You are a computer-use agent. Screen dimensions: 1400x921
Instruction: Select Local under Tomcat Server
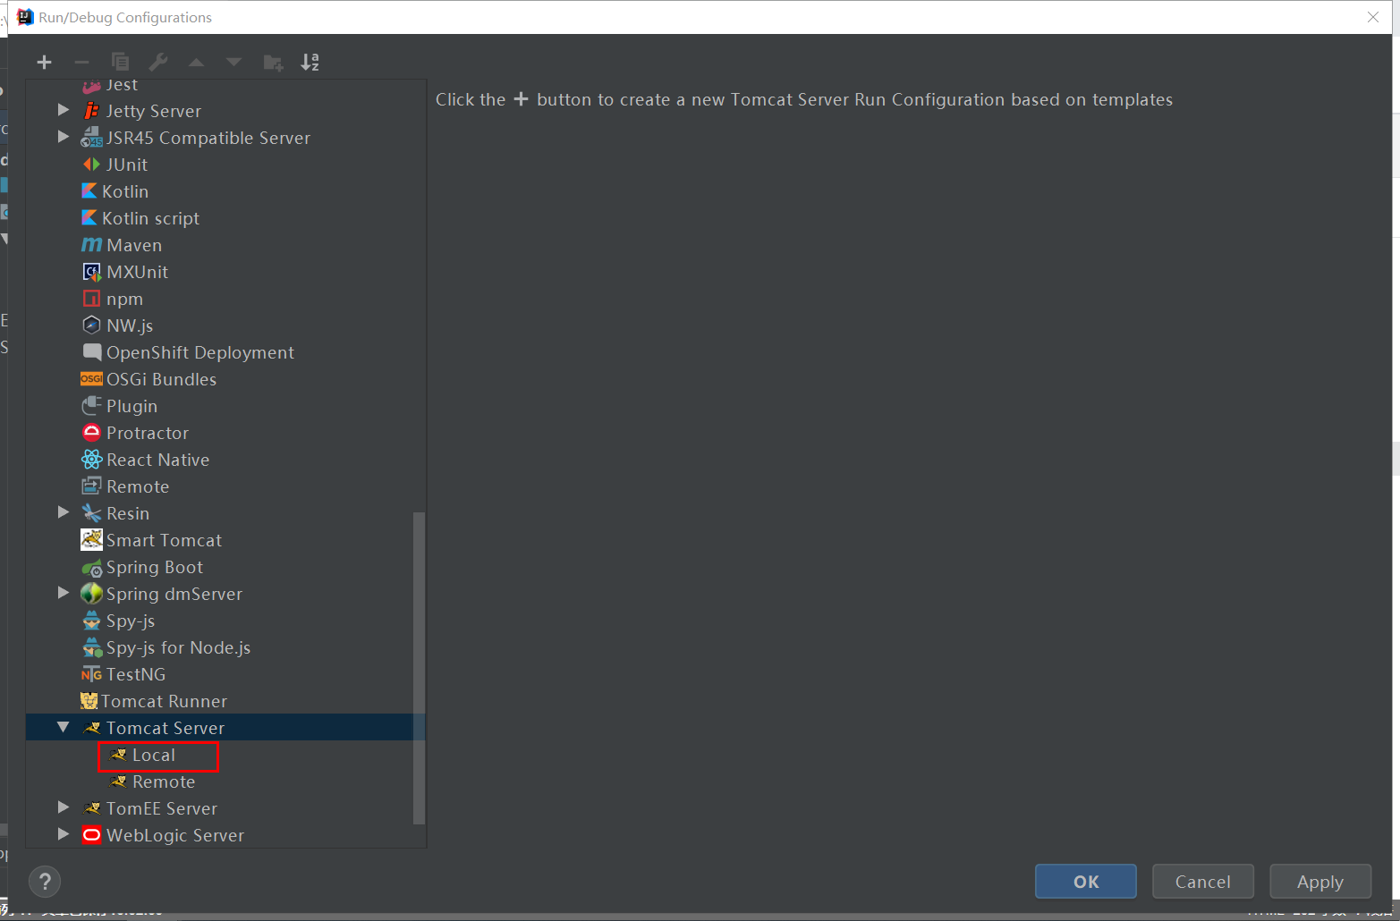pyautogui.click(x=154, y=756)
